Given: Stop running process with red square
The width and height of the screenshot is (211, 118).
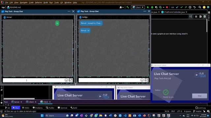Looking at the screenshot, I should pos(167,7).
